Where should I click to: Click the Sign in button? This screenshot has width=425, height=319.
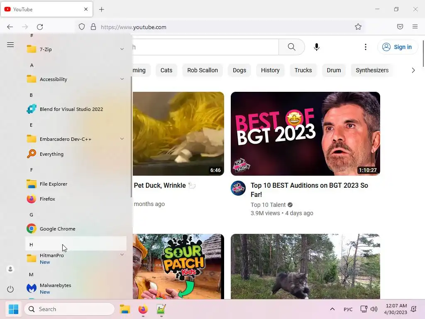[x=397, y=47]
